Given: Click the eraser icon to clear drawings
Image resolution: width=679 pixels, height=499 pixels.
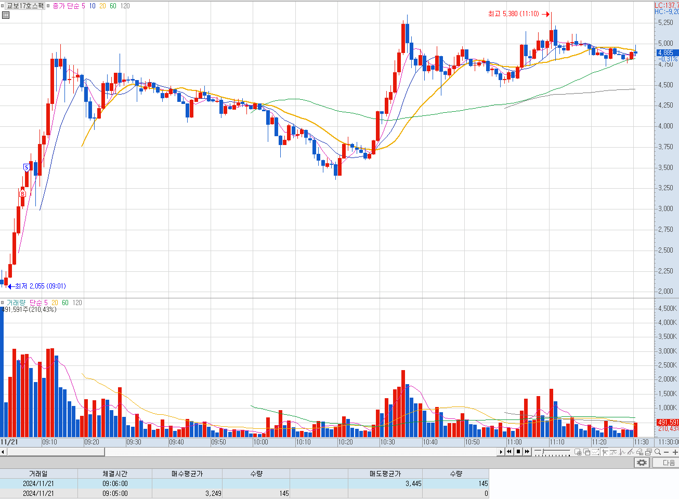Looking at the screenshot, I should click(x=640, y=452).
